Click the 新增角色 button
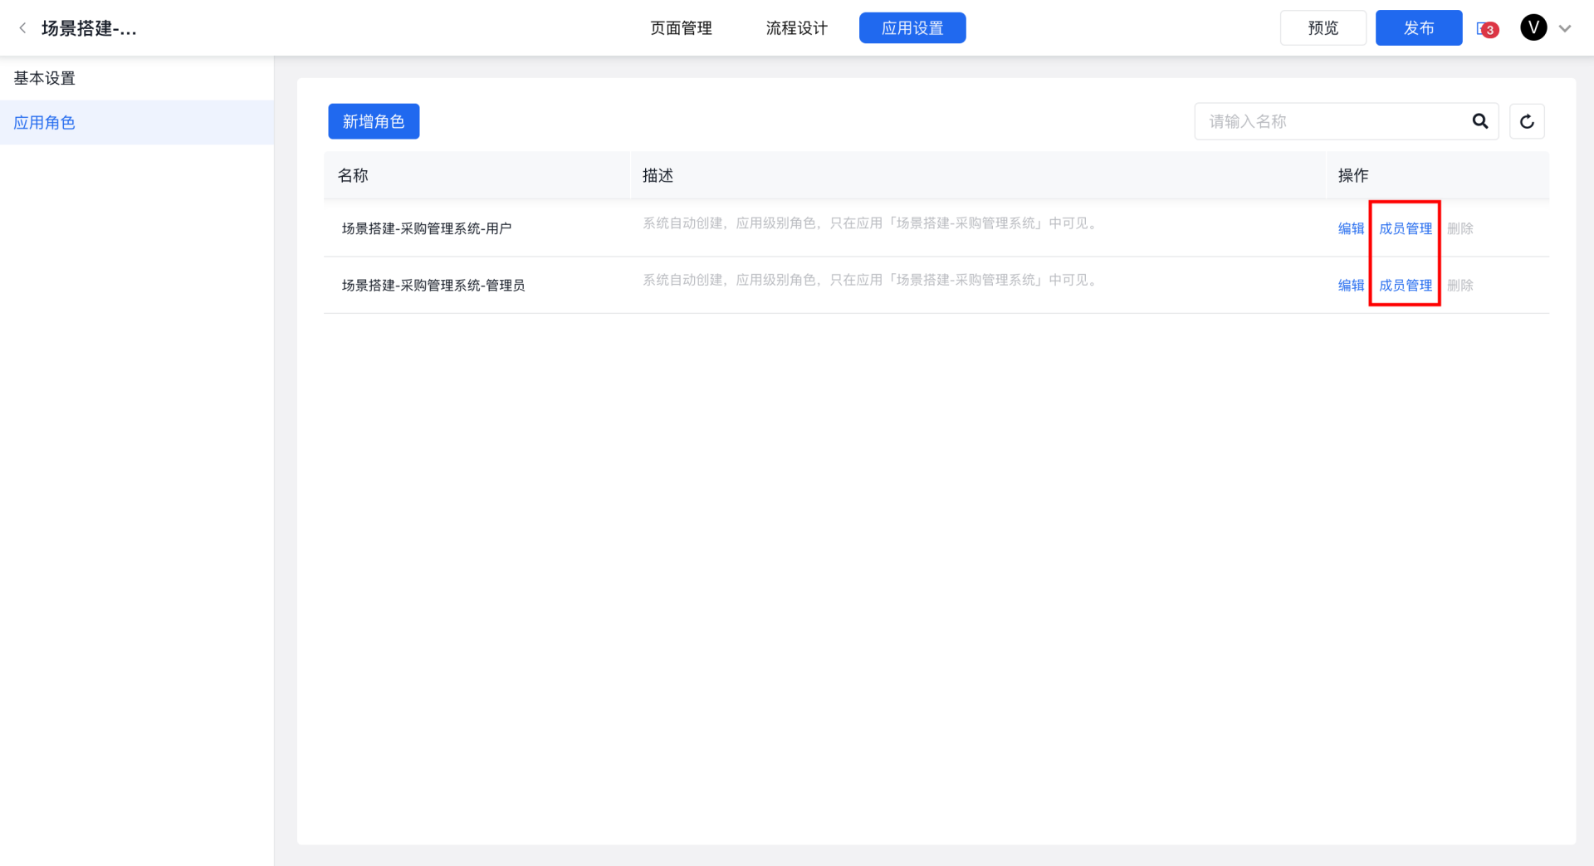The width and height of the screenshot is (1594, 866). (374, 121)
